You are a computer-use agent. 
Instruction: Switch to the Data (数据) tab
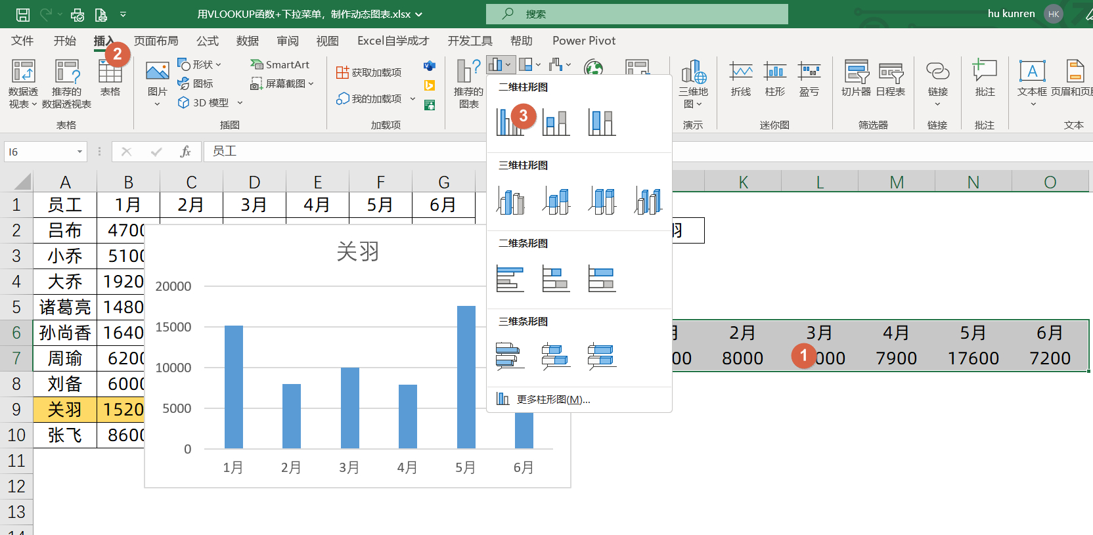247,41
